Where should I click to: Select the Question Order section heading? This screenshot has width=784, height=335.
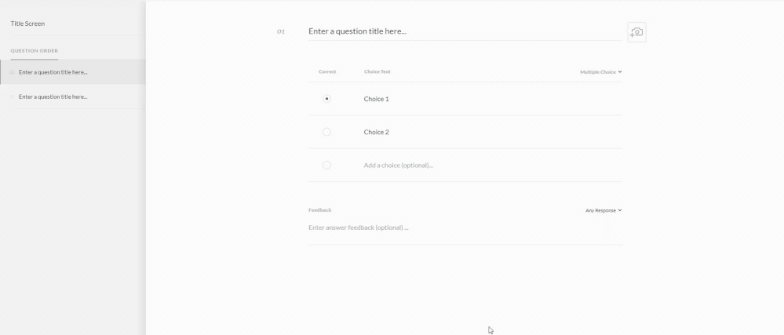[x=34, y=51]
